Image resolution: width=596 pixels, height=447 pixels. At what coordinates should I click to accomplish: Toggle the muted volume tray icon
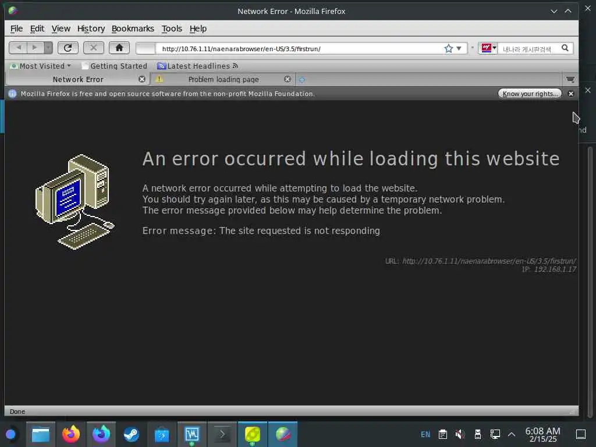pos(460,434)
